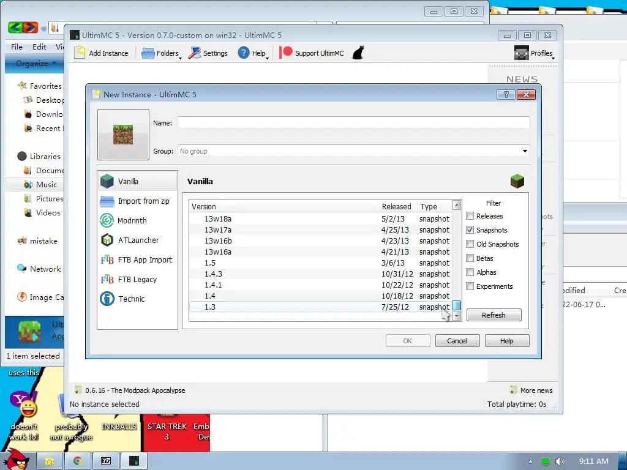
Task: Enable the Old Snapshots filter
Action: pyautogui.click(x=470, y=244)
